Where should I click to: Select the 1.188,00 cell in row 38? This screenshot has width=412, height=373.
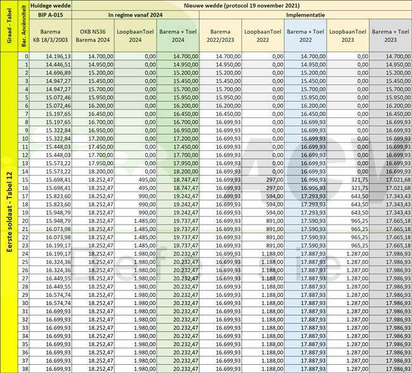263,369
